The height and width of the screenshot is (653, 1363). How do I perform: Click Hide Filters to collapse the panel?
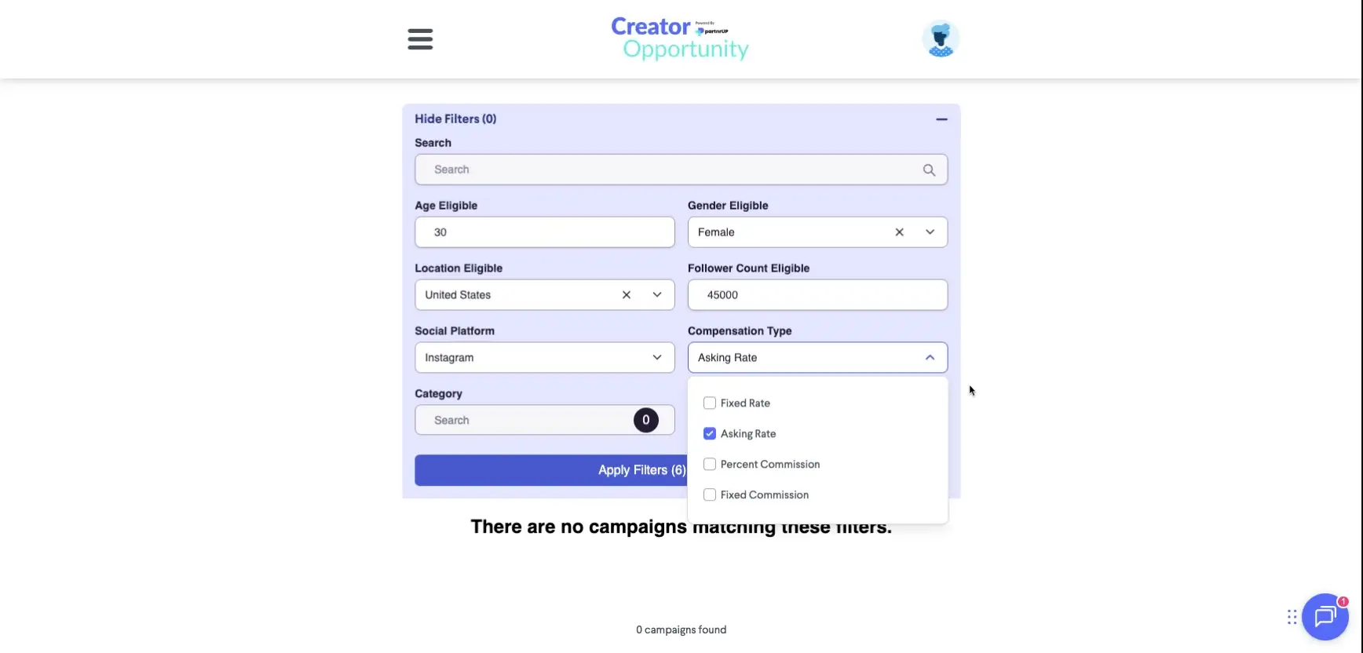pos(455,119)
